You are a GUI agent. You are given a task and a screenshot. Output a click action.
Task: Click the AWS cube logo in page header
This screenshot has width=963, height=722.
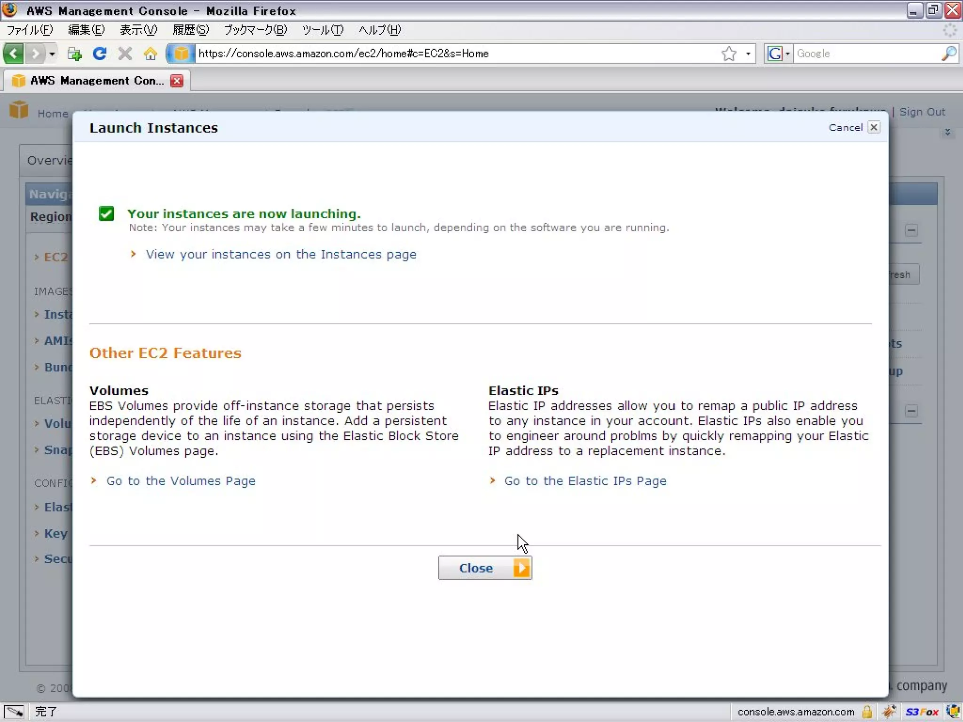[19, 110]
